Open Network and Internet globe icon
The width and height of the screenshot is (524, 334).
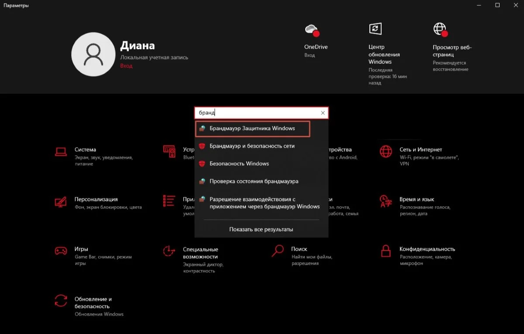click(x=386, y=152)
